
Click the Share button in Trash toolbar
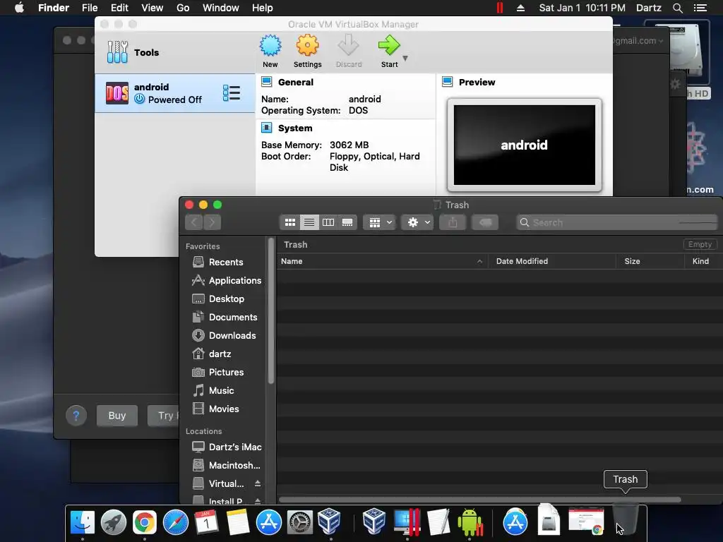(453, 222)
